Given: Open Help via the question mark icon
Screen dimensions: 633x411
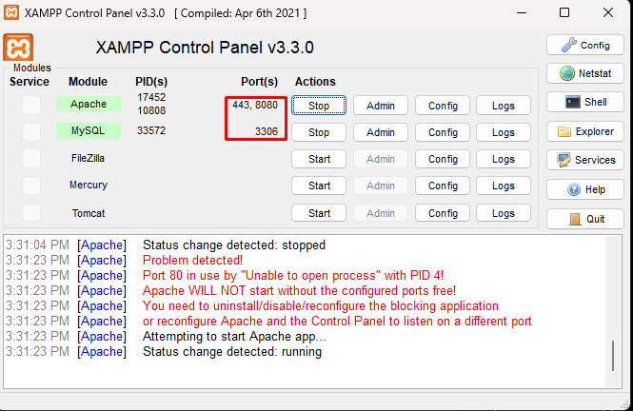Looking at the screenshot, I should pos(585,189).
